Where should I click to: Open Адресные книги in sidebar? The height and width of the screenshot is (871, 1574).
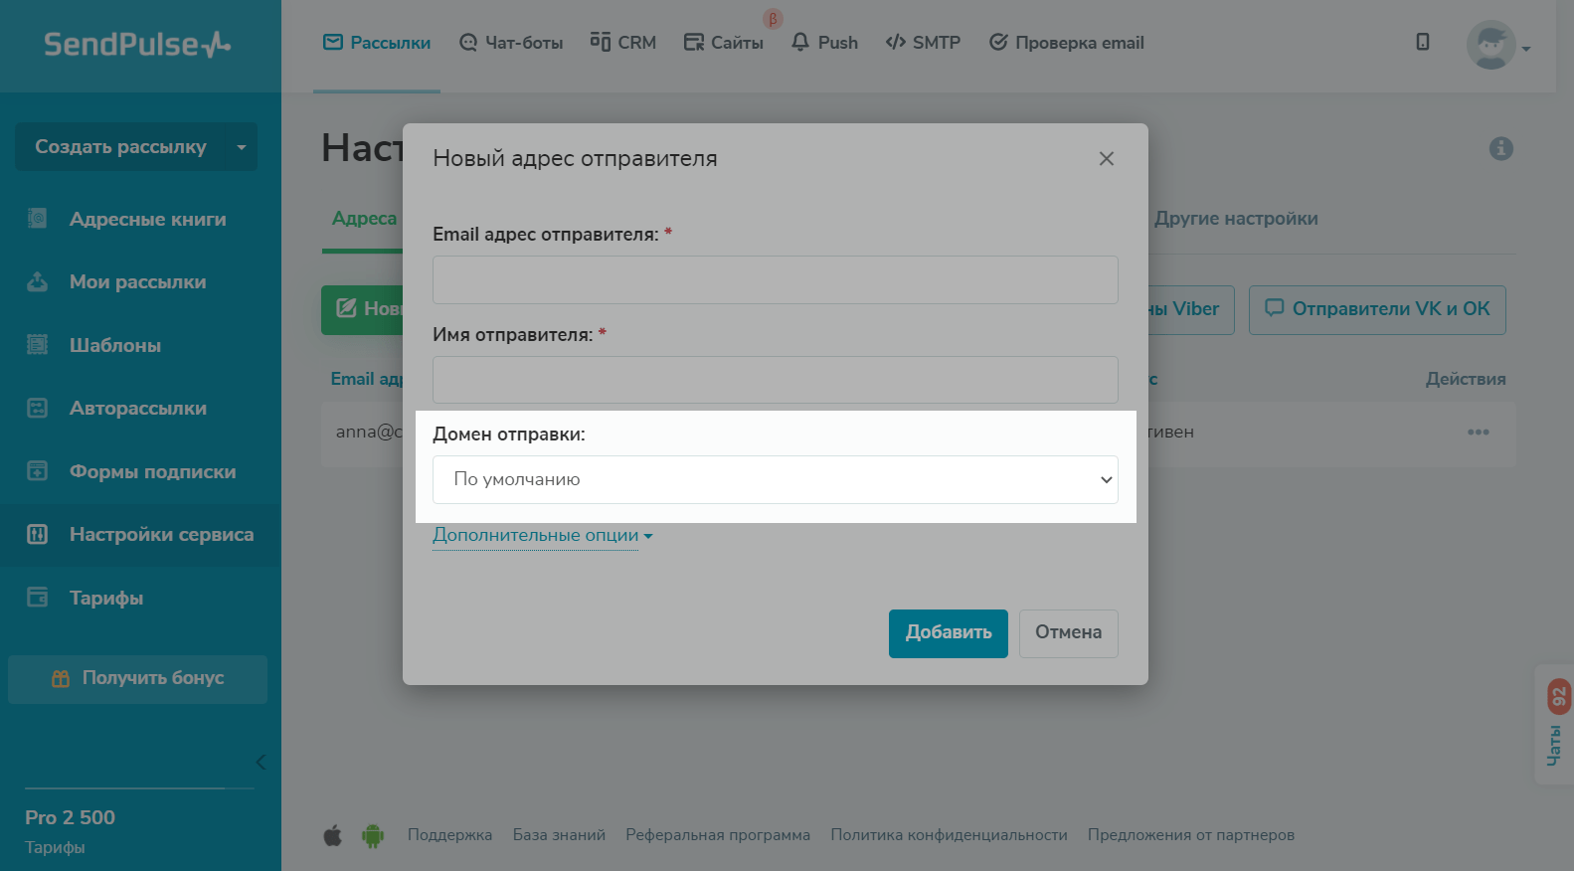point(147,220)
